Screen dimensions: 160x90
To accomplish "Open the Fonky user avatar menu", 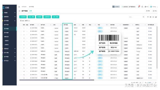I will point(151,7).
